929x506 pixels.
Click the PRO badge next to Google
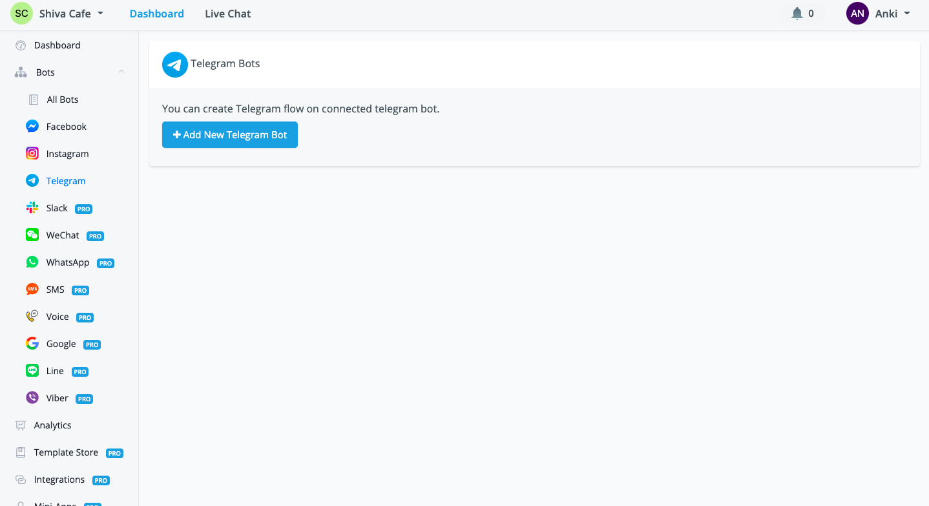pyautogui.click(x=92, y=344)
